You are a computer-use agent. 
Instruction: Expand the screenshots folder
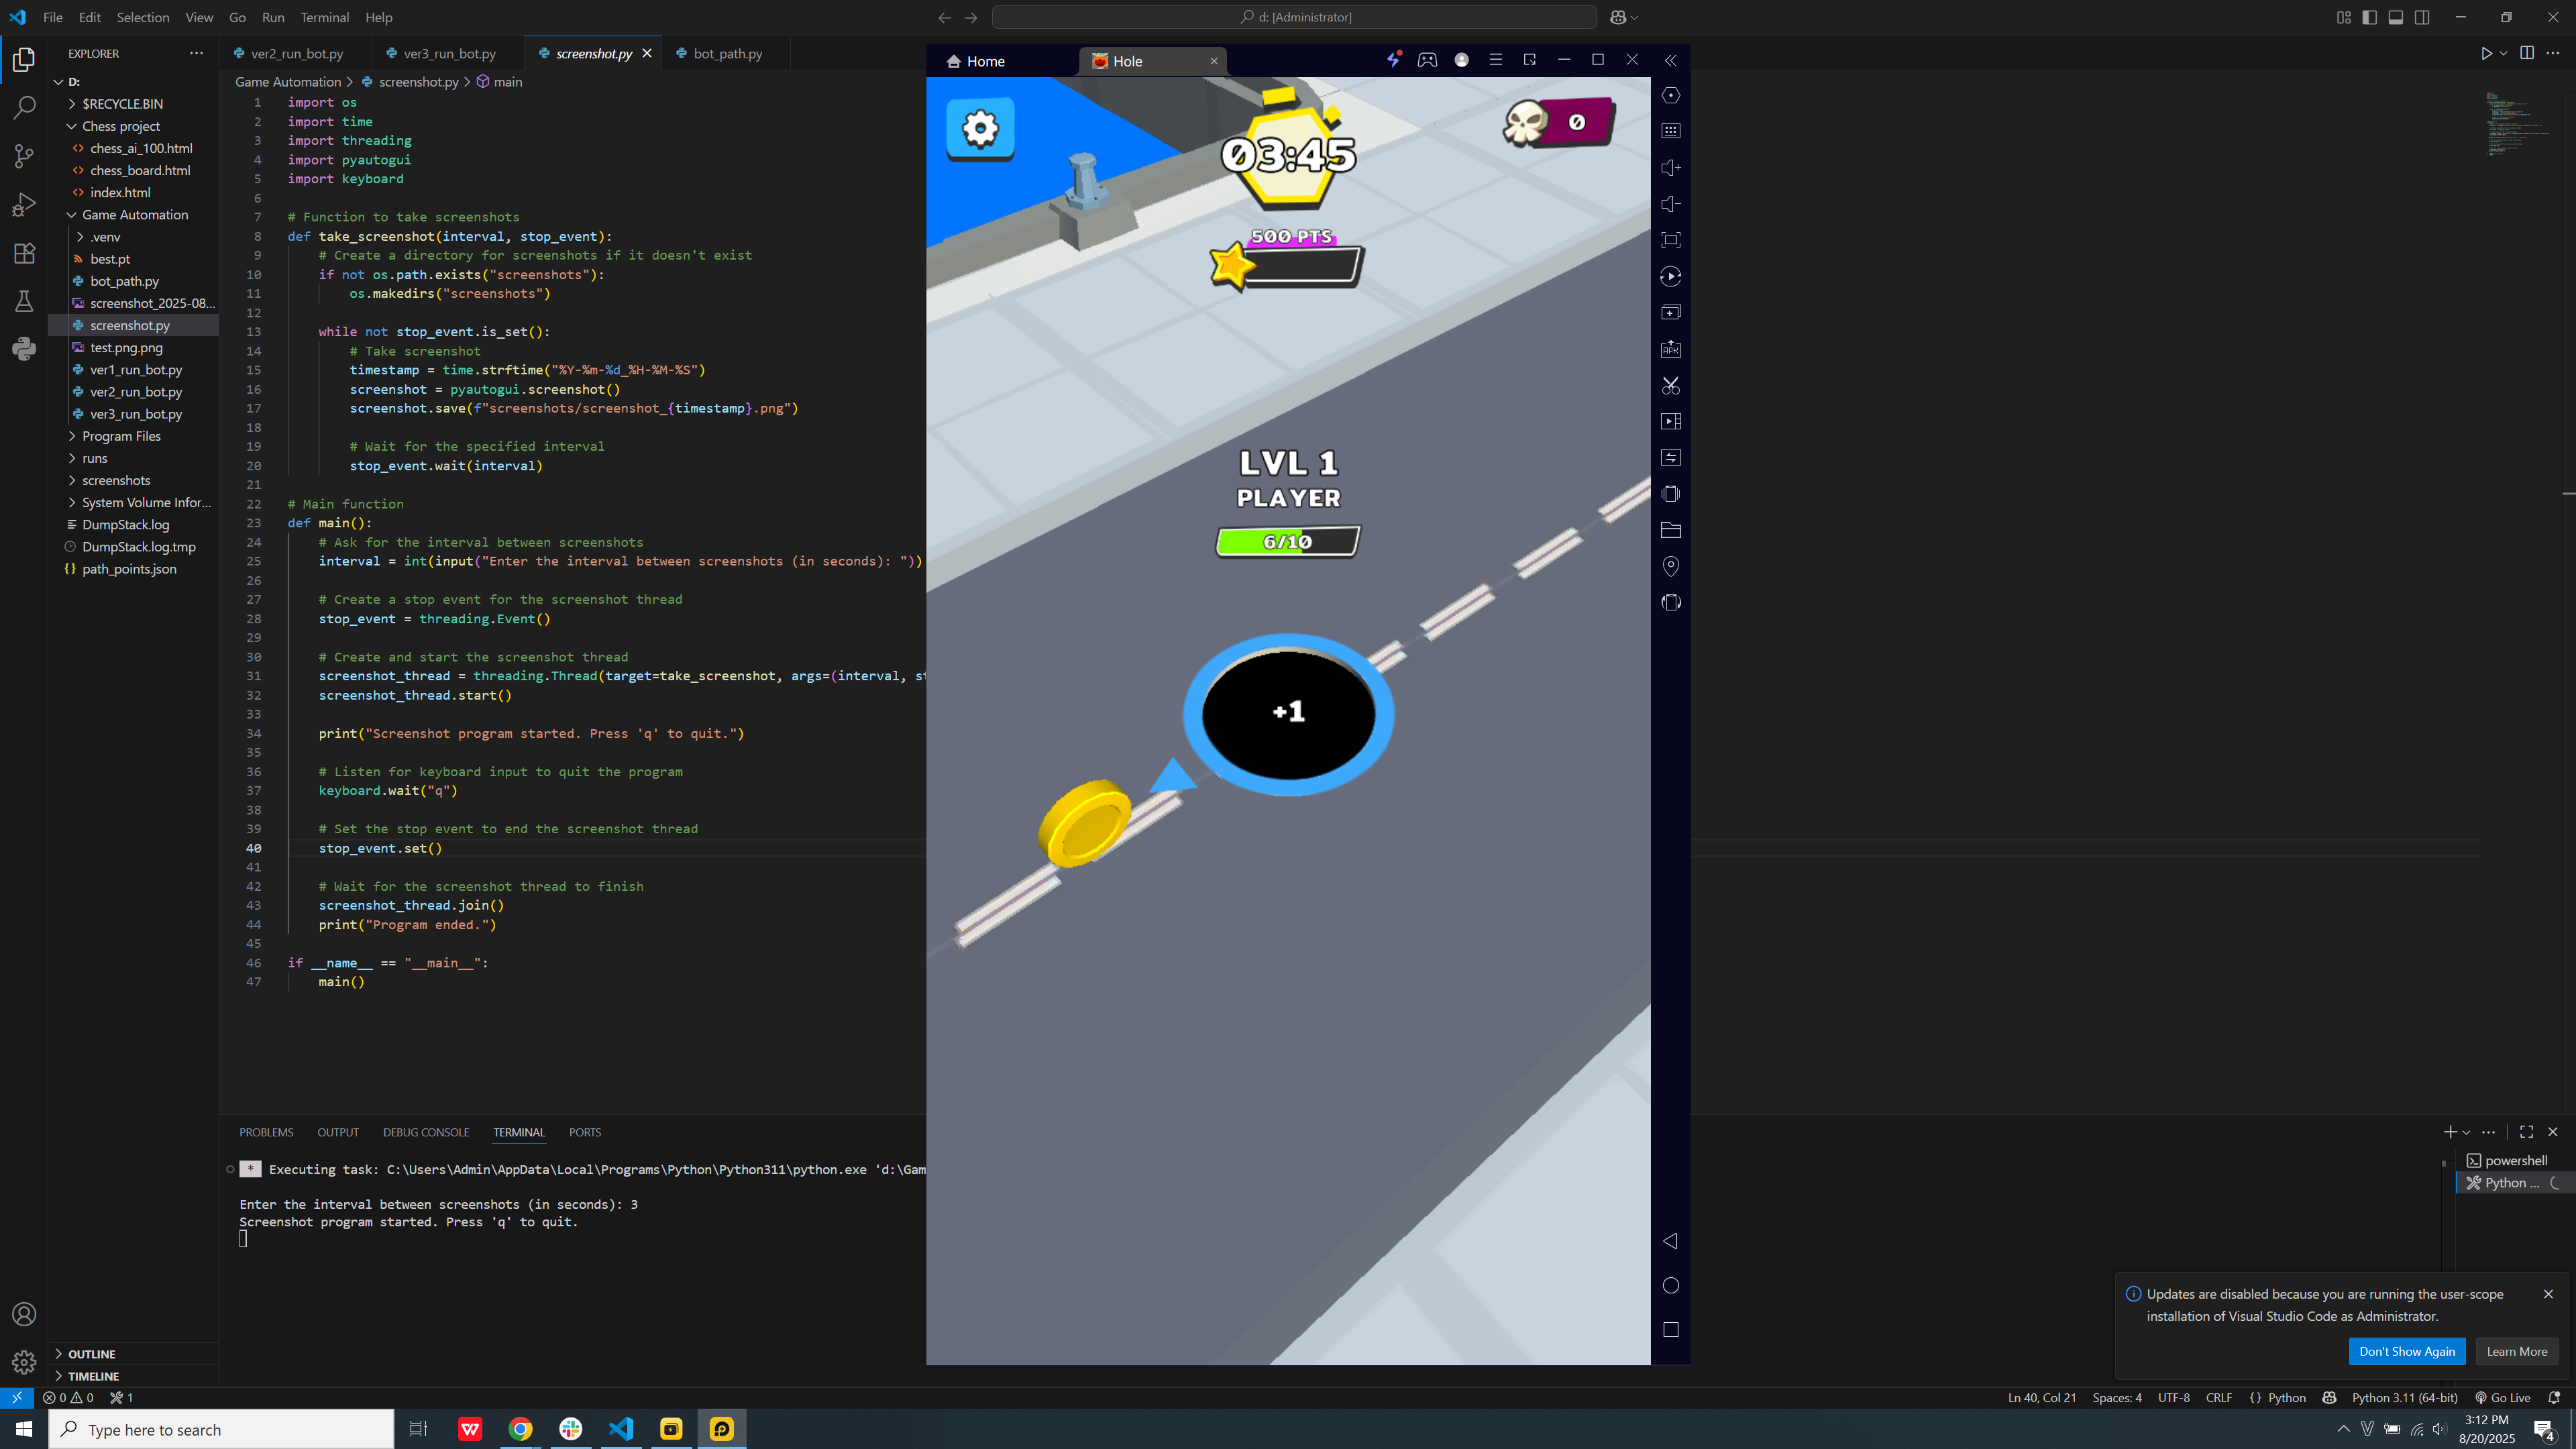(x=116, y=481)
